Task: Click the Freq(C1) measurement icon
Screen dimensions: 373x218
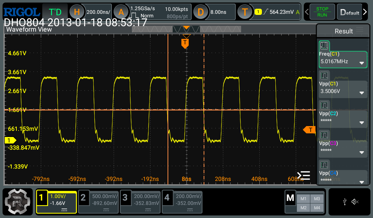Action: (x=324, y=46)
